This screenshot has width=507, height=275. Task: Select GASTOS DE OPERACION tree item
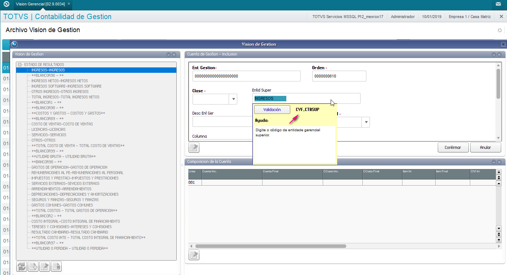(69, 167)
